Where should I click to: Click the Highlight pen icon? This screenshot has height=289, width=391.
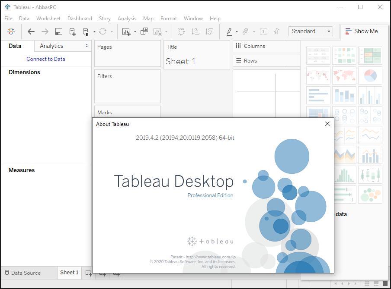[229, 31]
